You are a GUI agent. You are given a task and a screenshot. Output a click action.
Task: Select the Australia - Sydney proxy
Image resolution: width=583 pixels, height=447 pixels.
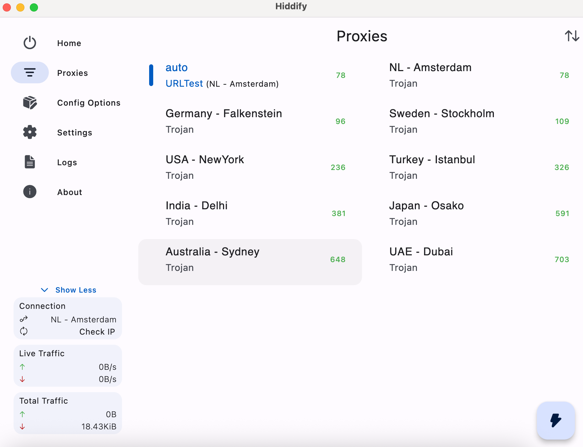point(250,262)
